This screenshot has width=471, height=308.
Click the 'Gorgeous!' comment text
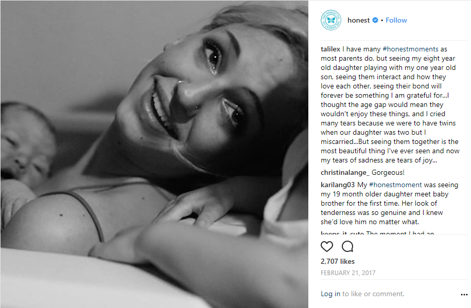[x=388, y=173]
